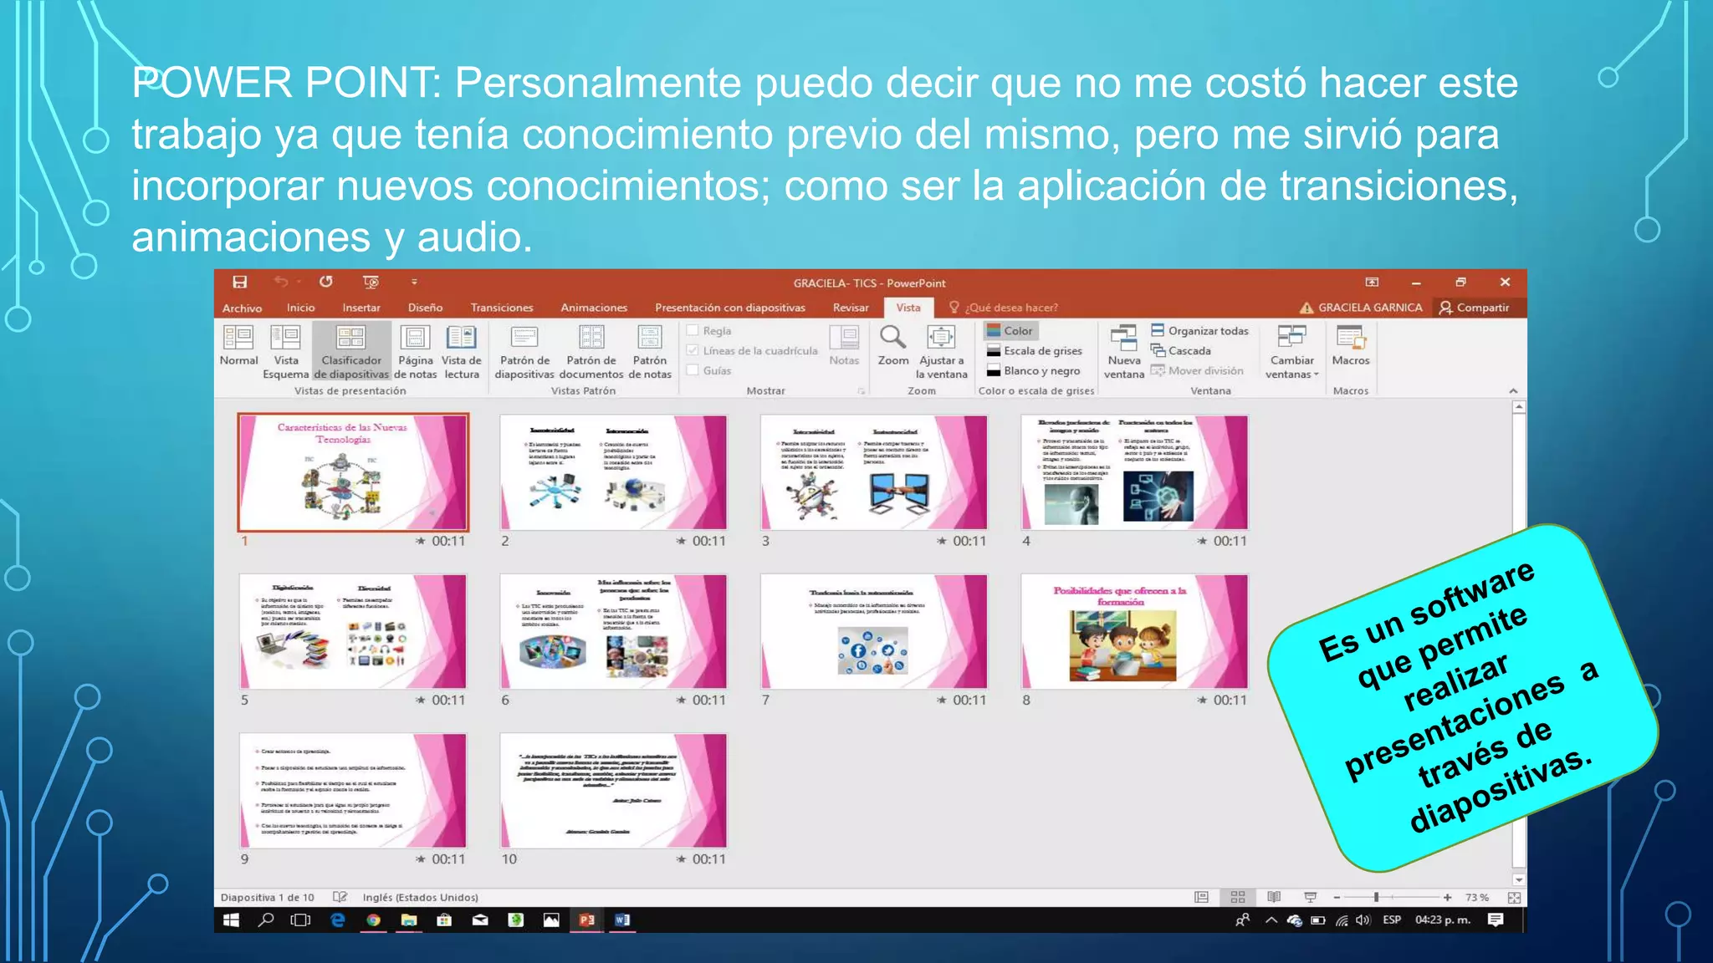Toggle the Guías checkbox
The image size is (1713, 963).
[x=693, y=370]
